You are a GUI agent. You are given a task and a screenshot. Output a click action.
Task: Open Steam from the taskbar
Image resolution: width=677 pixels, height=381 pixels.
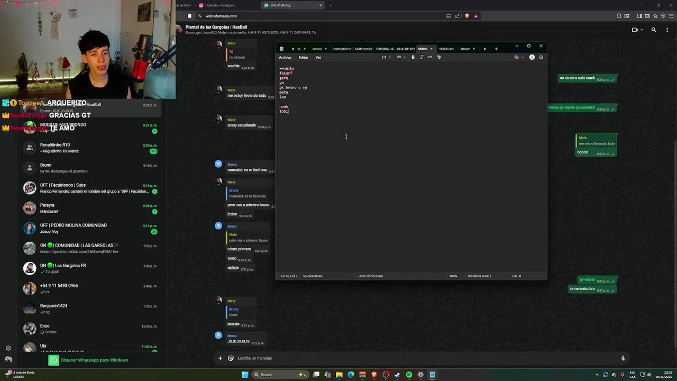coord(397,375)
